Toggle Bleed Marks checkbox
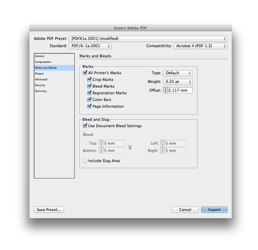This screenshot has width=258, height=250. [89, 86]
